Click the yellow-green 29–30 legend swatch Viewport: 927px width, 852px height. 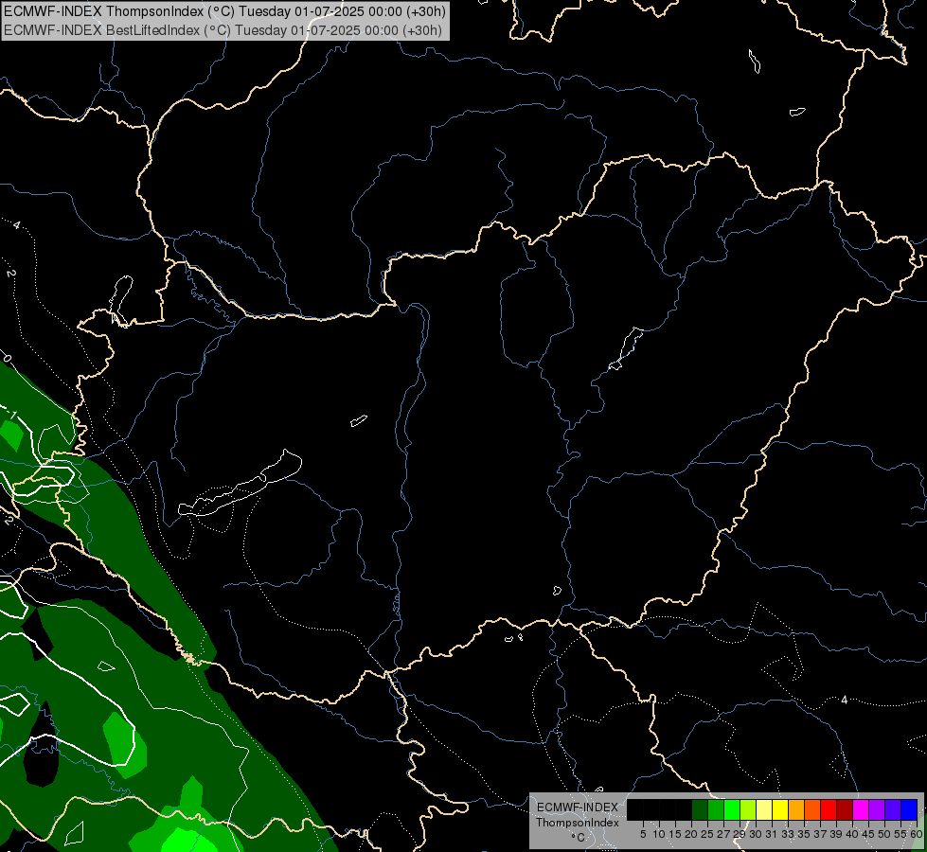(x=748, y=809)
